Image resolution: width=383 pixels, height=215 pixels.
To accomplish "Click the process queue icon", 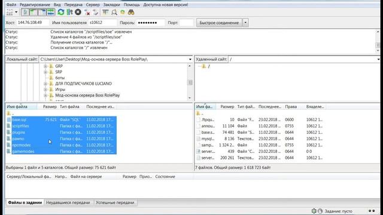I will point(69,12).
